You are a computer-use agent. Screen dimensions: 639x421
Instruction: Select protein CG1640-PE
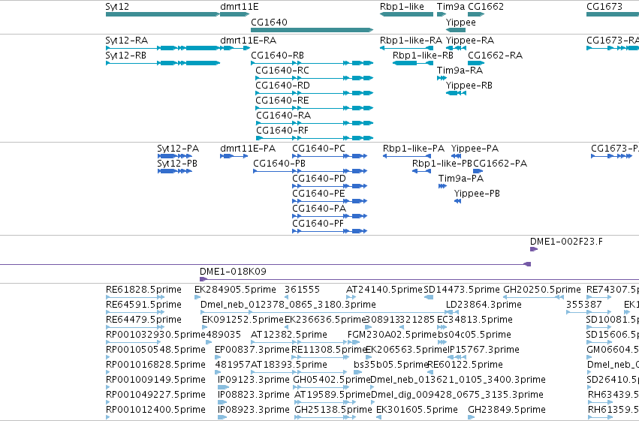click(330, 202)
